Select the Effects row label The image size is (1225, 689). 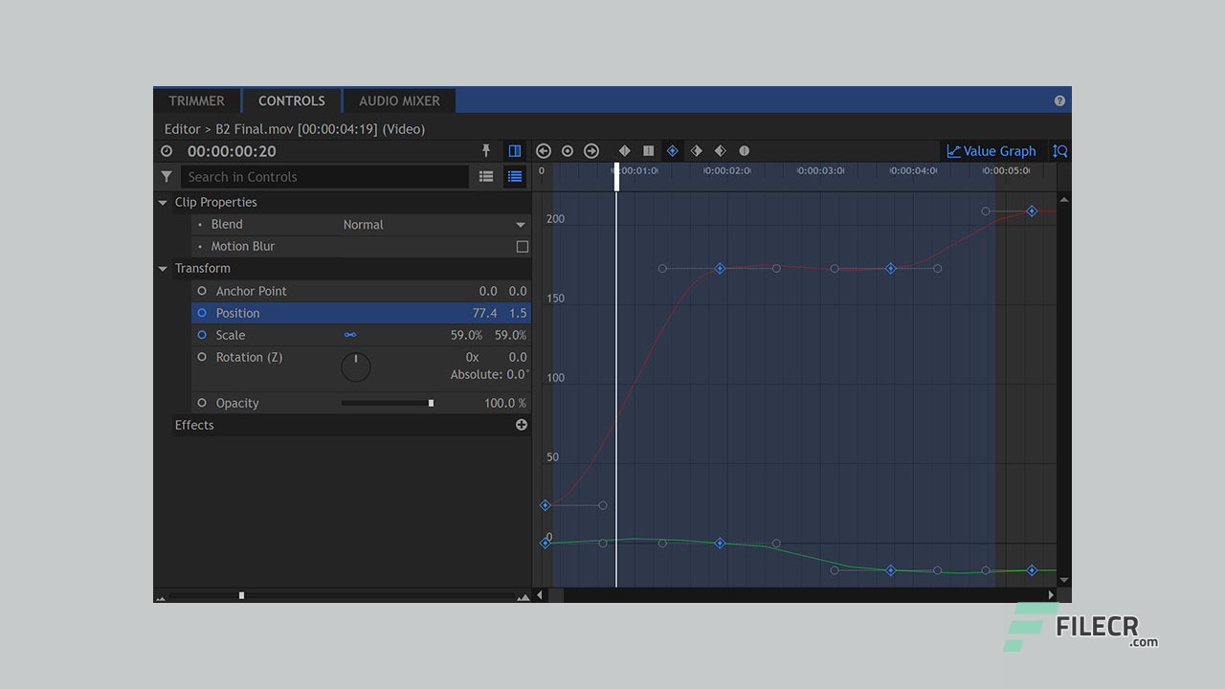pyautogui.click(x=194, y=425)
